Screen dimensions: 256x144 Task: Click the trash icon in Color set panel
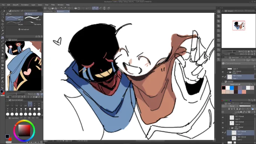254,100
